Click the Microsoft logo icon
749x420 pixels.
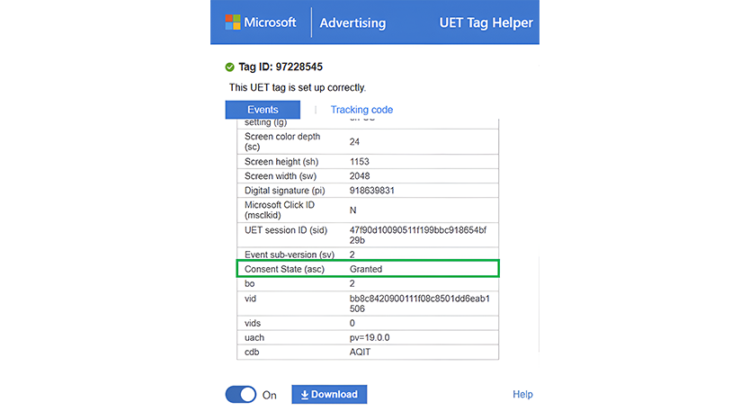click(233, 22)
